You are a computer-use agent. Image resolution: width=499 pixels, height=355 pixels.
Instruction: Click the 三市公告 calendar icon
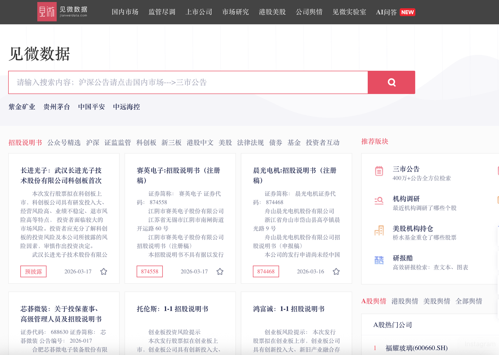tap(379, 171)
